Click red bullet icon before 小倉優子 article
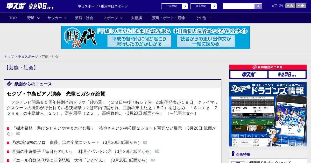 [x=8, y=152]
